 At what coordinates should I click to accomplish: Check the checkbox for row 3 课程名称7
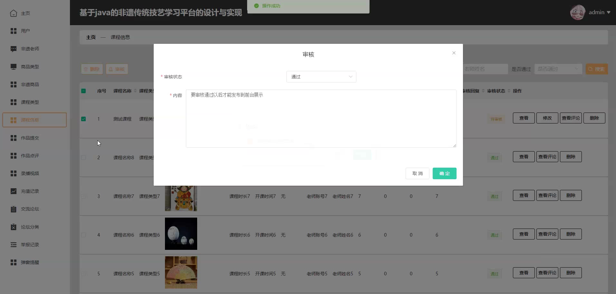click(83, 196)
